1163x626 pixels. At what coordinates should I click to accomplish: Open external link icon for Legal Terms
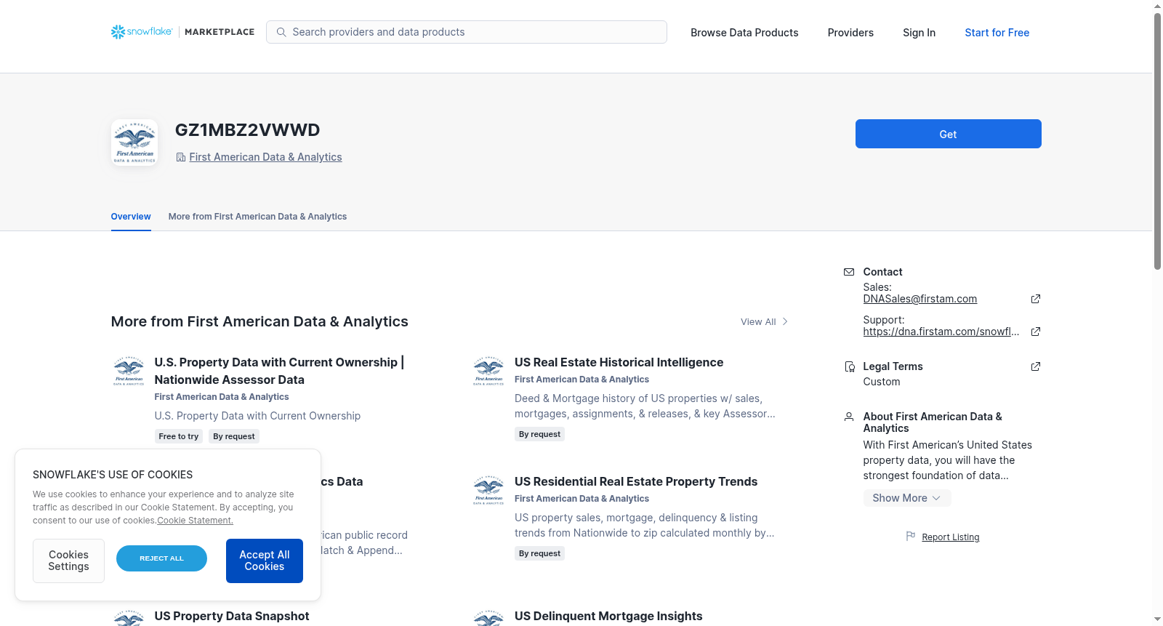pos(1036,366)
